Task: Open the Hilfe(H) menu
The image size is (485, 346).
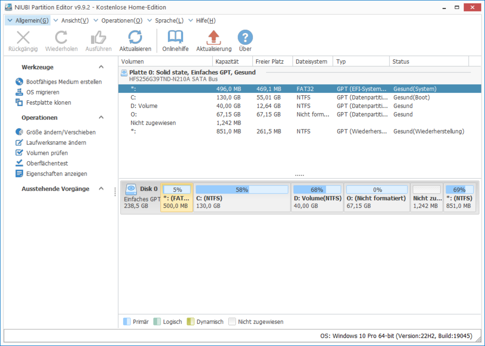Action: point(202,20)
